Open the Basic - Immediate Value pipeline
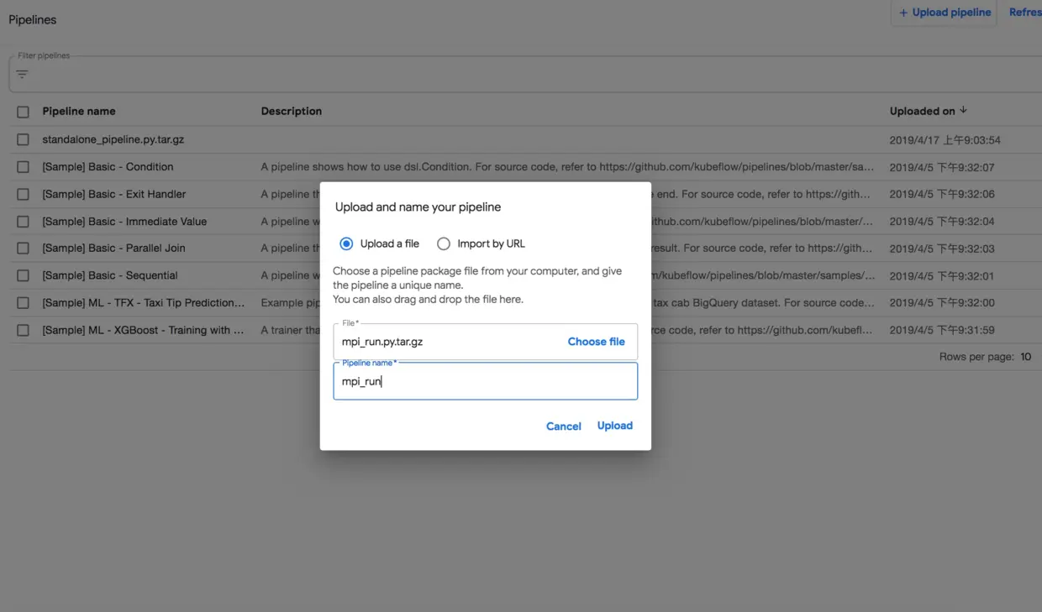 click(x=124, y=222)
